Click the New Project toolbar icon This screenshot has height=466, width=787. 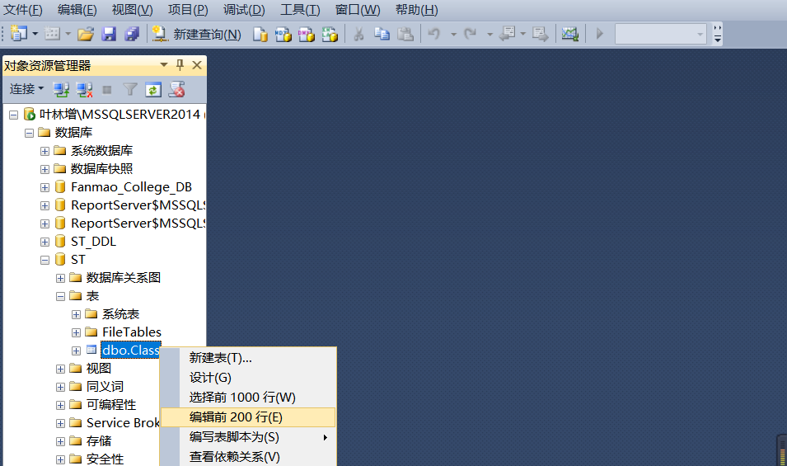pyautogui.click(x=19, y=34)
